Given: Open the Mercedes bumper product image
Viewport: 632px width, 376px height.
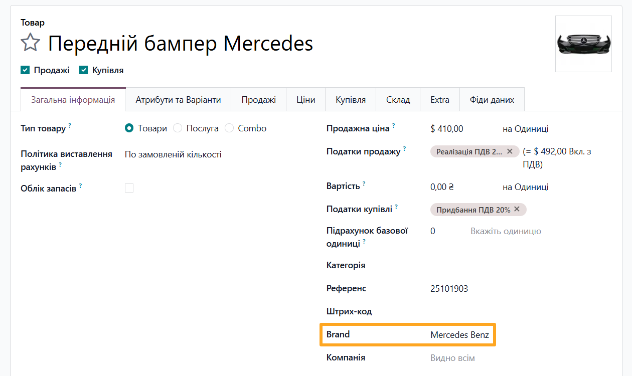Looking at the screenshot, I should click(583, 44).
